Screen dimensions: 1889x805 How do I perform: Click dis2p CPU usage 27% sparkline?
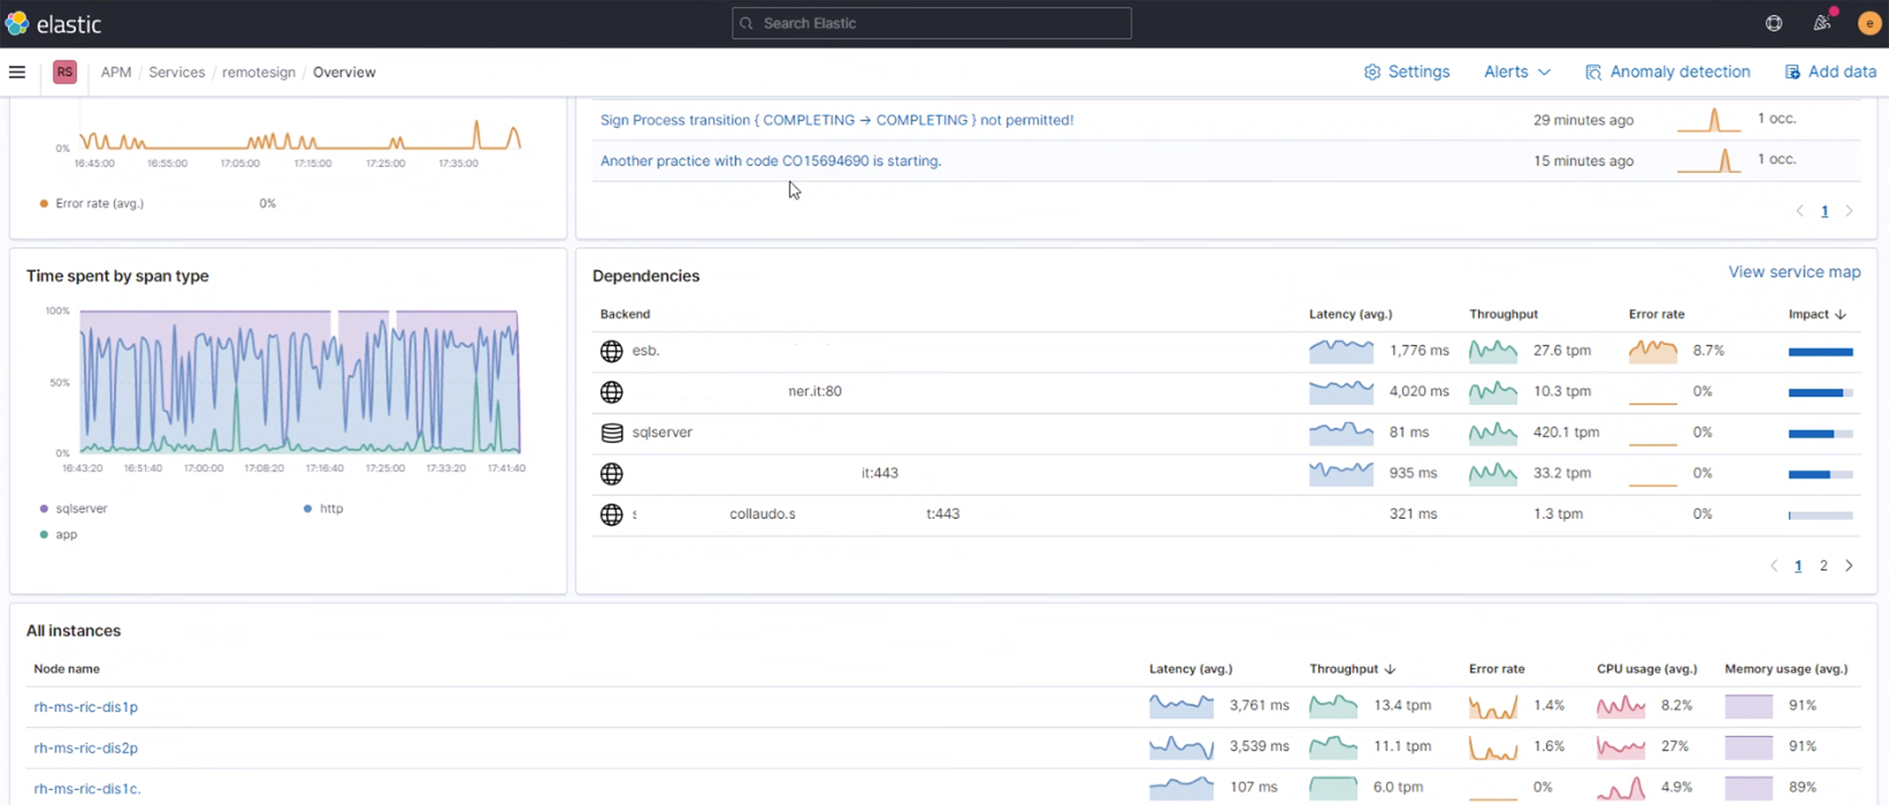pos(1620,747)
